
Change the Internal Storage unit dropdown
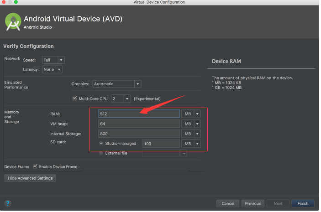pyautogui.click(x=191, y=134)
